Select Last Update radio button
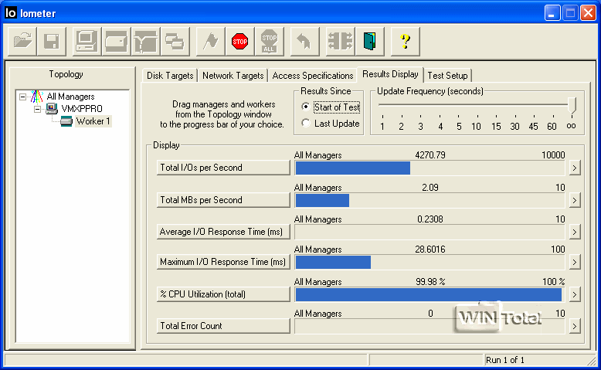 click(305, 123)
